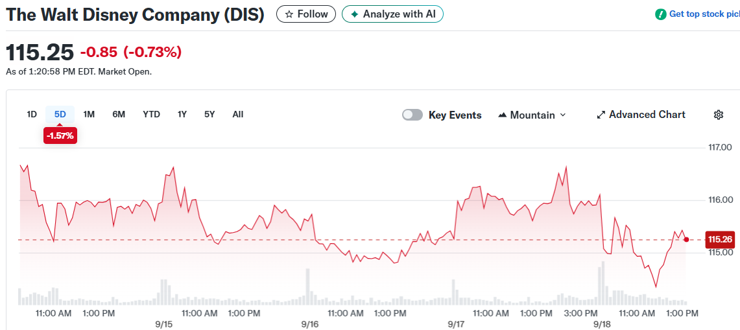Click the 9/16 date label
Viewport: 740px width, 330px height.
click(310, 324)
